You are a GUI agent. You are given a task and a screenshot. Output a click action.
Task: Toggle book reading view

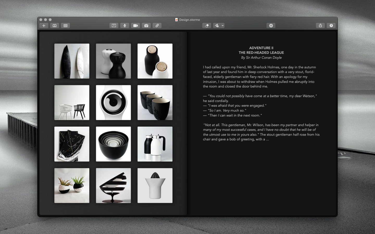55,25
